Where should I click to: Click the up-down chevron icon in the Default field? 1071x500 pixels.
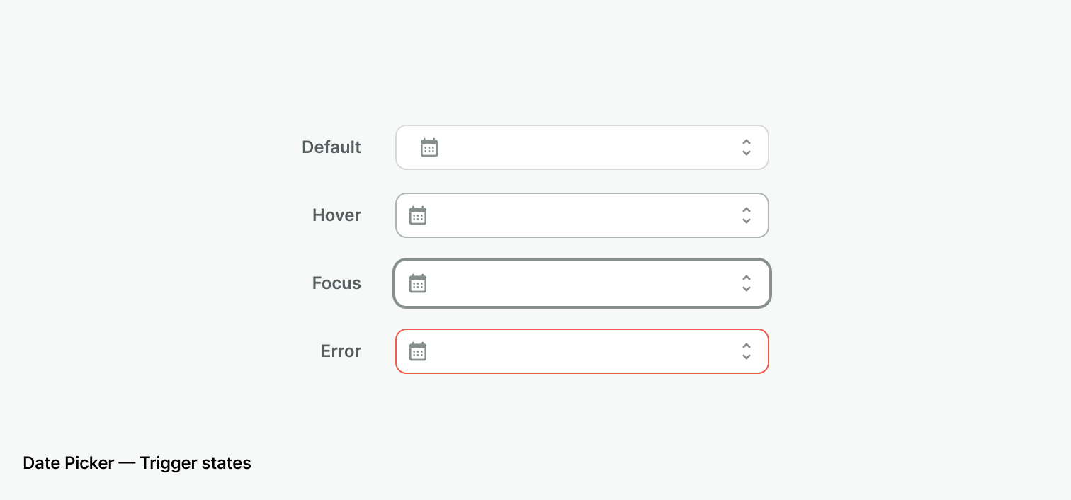coord(747,147)
